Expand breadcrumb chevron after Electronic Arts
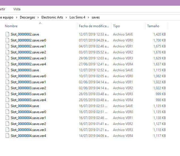 coord(66,17)
